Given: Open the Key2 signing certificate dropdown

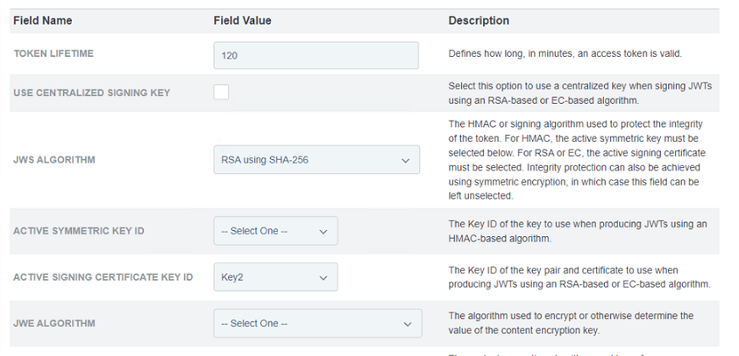Looking at the screenshot, I should click(276, 277).
